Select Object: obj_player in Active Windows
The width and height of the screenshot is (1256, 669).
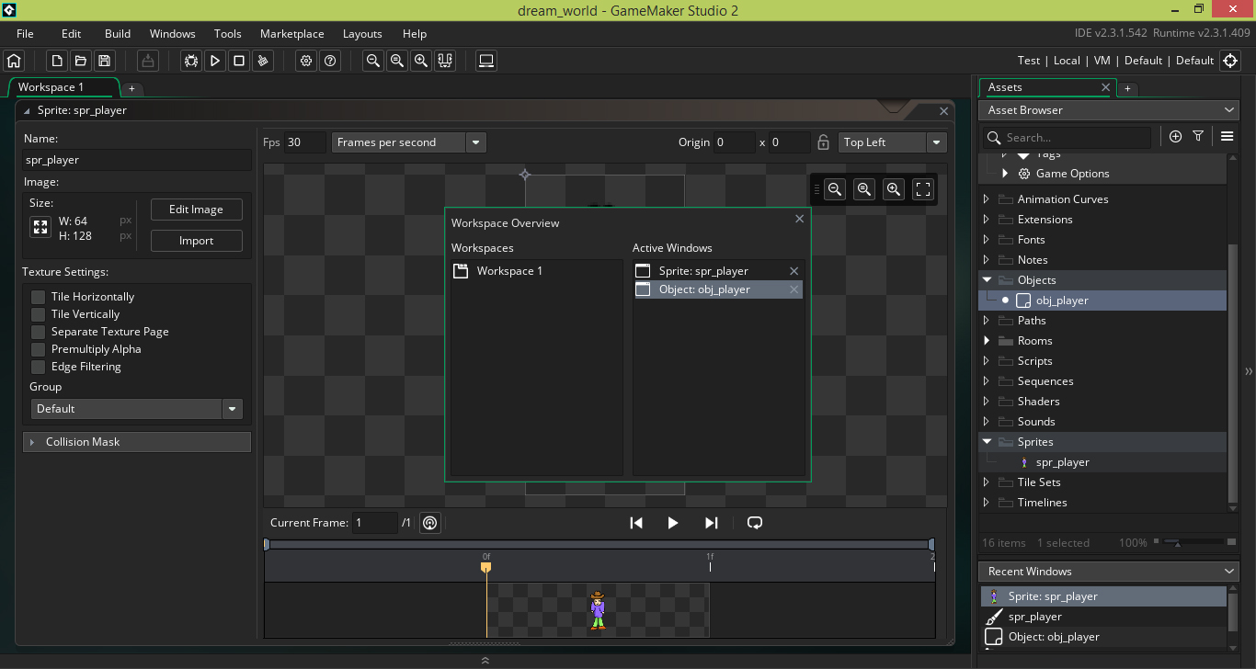pyautogui.click(x=718, y=289)
